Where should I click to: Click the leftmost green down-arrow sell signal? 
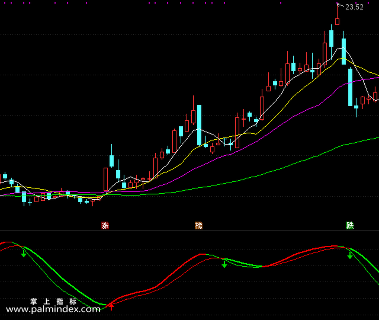click(x=24, y=253)
